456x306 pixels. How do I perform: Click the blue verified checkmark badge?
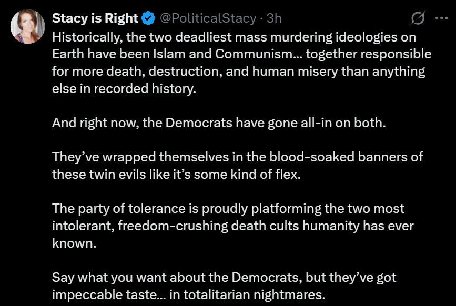tap(149, 18)
